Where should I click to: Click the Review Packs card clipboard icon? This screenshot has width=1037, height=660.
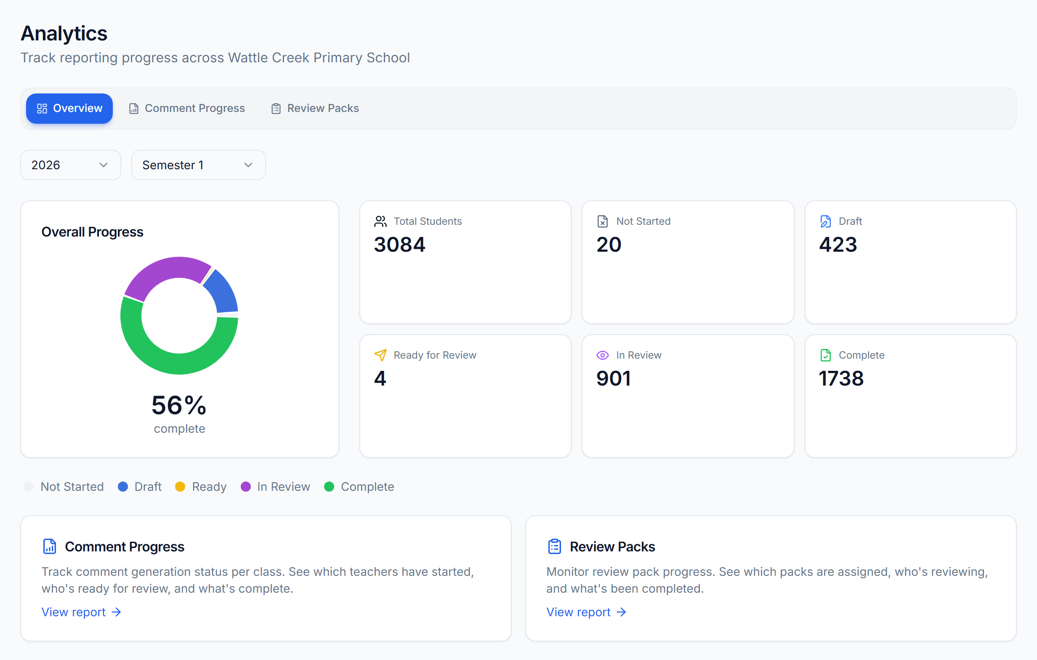(x=554, y=546)
